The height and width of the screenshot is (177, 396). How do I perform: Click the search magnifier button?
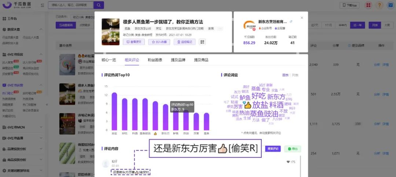tap(99, 5)
